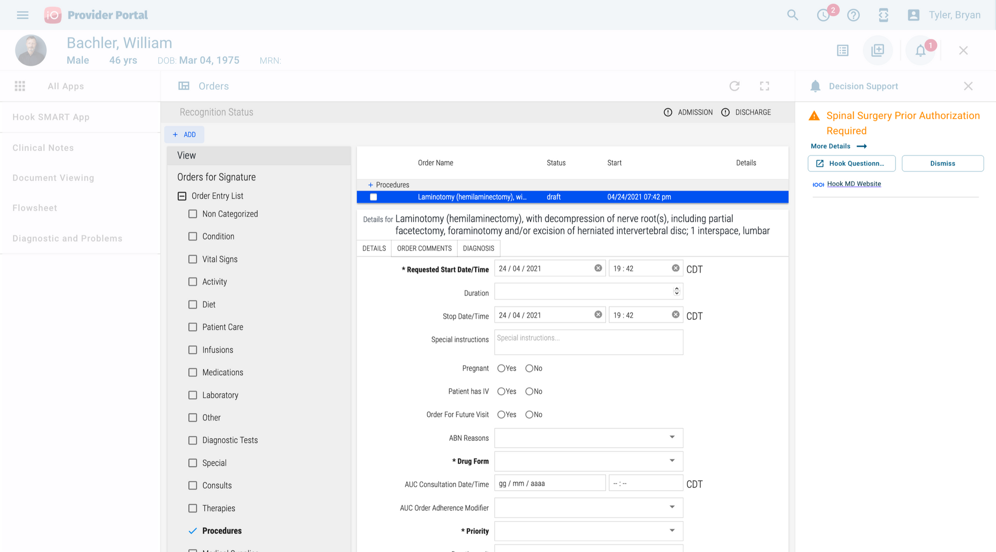Expand Orders panel to fullscreen
Screen dimensions: 996x552
coord(764,86)
